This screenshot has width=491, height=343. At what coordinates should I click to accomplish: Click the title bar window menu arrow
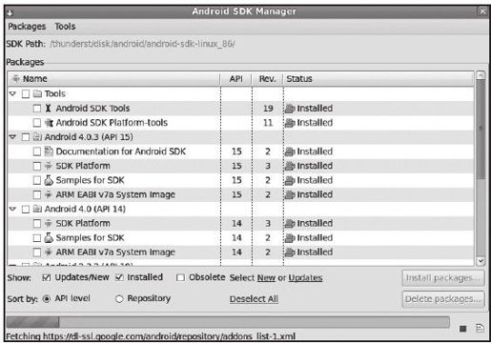(10, 12)
